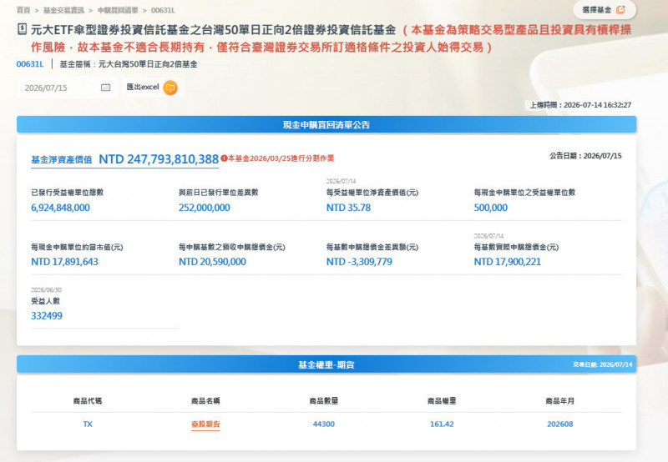The image size is (668, 462).
Task: Click the 公告日期：2026/07/15 text
Action: pyautogui.click(x=585, y=156)
